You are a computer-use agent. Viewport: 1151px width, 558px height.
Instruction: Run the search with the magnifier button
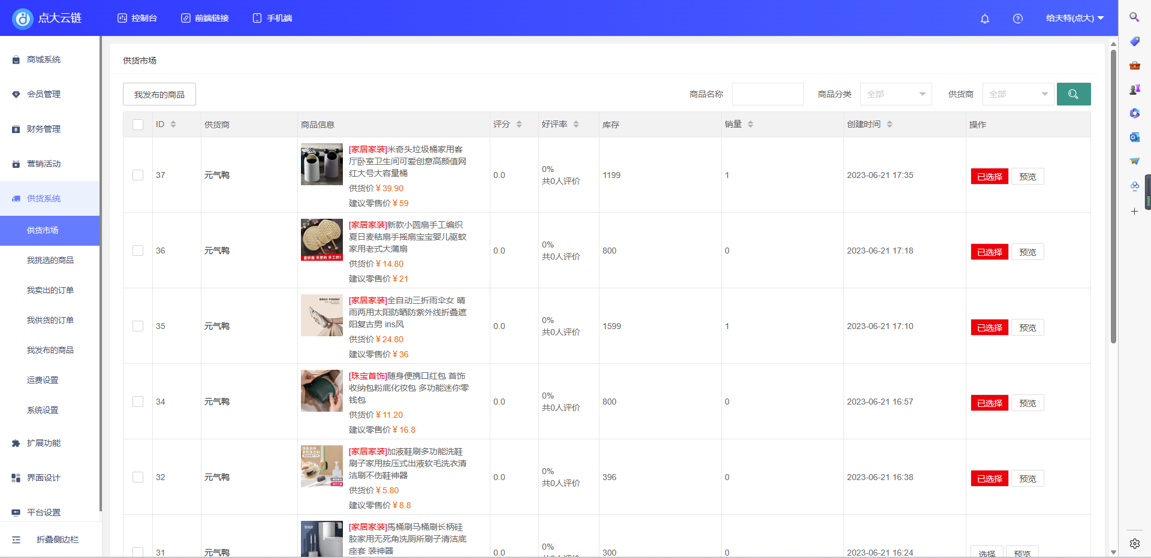1074,94
